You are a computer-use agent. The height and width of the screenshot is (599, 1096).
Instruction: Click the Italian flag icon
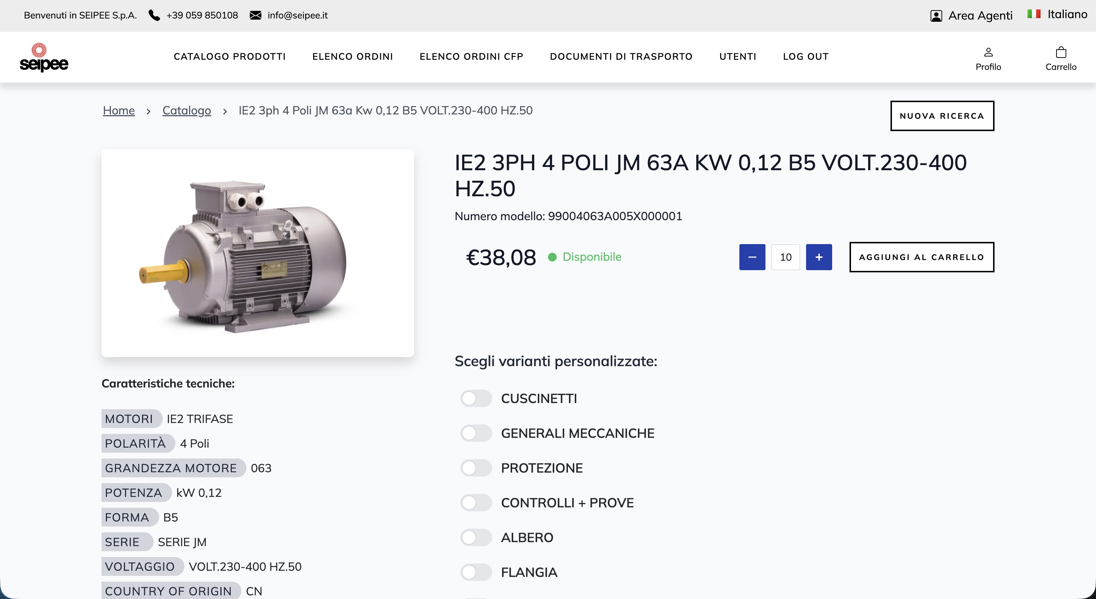[1034, 14]
